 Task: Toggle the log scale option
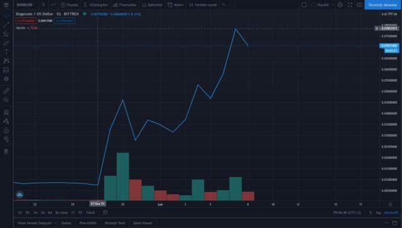point(378,213)
